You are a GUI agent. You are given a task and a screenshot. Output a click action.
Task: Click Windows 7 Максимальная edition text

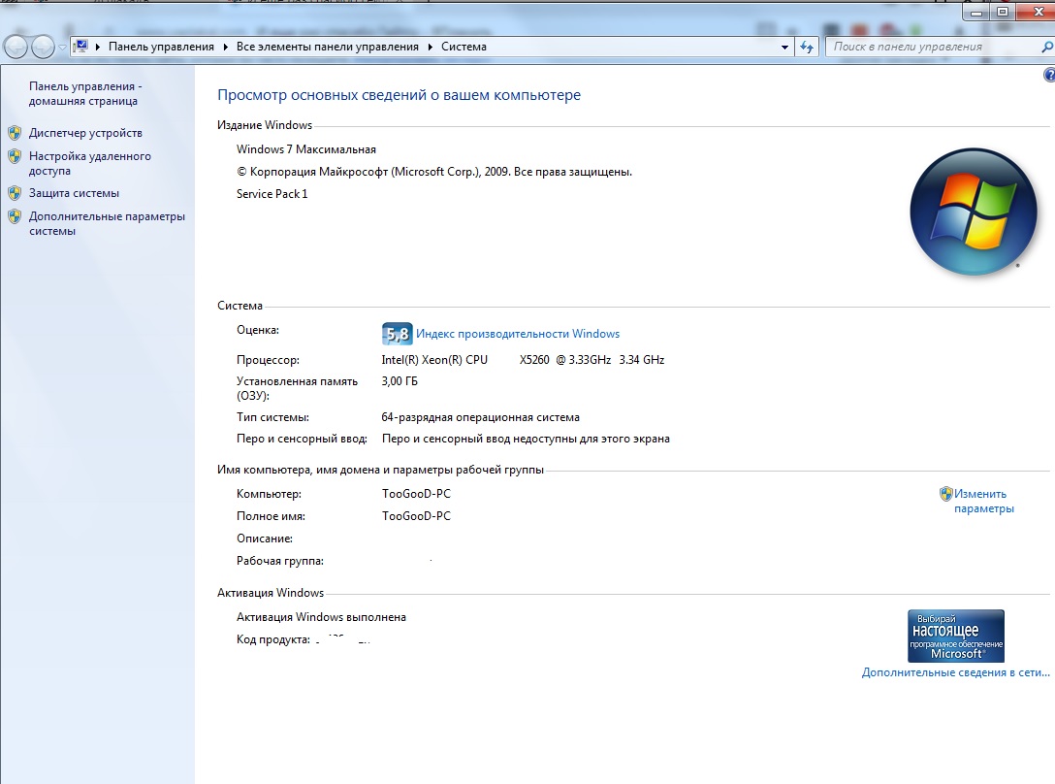(306, 148)
